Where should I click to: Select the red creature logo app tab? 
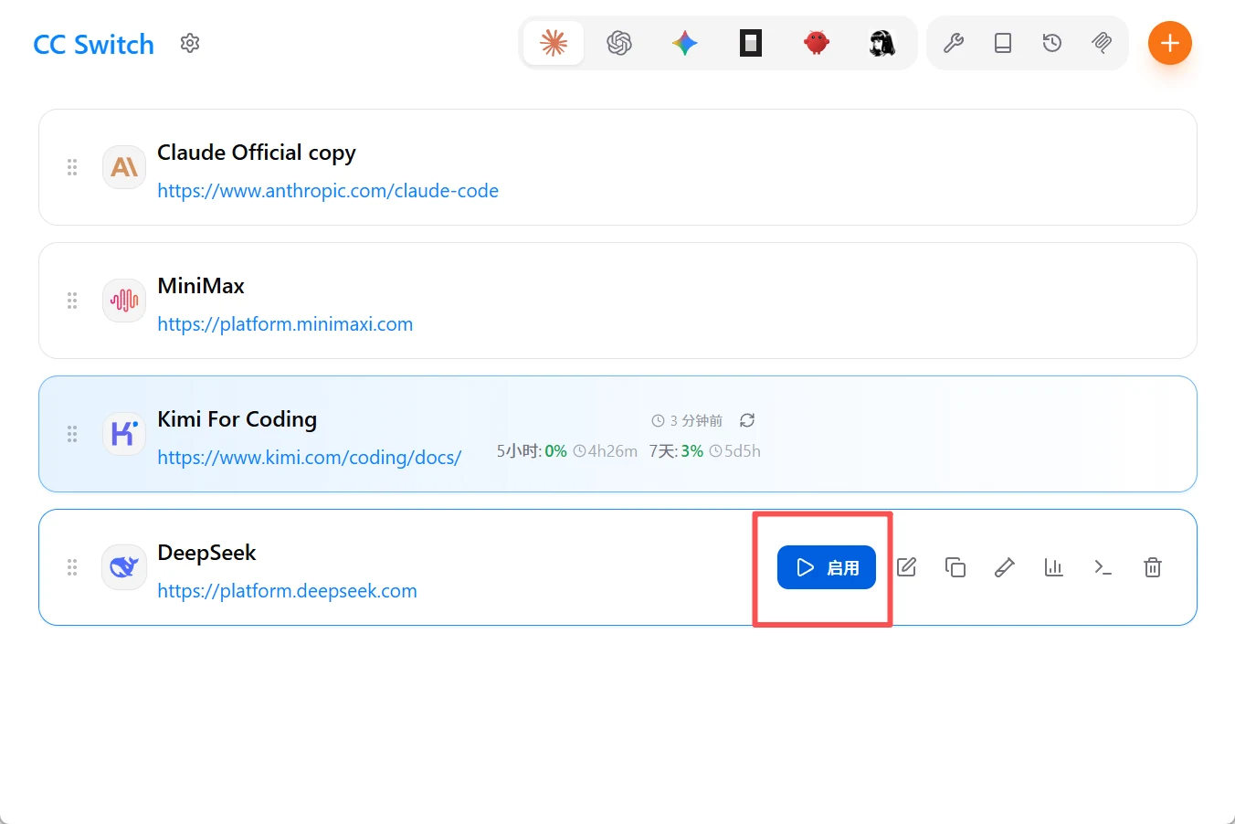coord(817,43)
